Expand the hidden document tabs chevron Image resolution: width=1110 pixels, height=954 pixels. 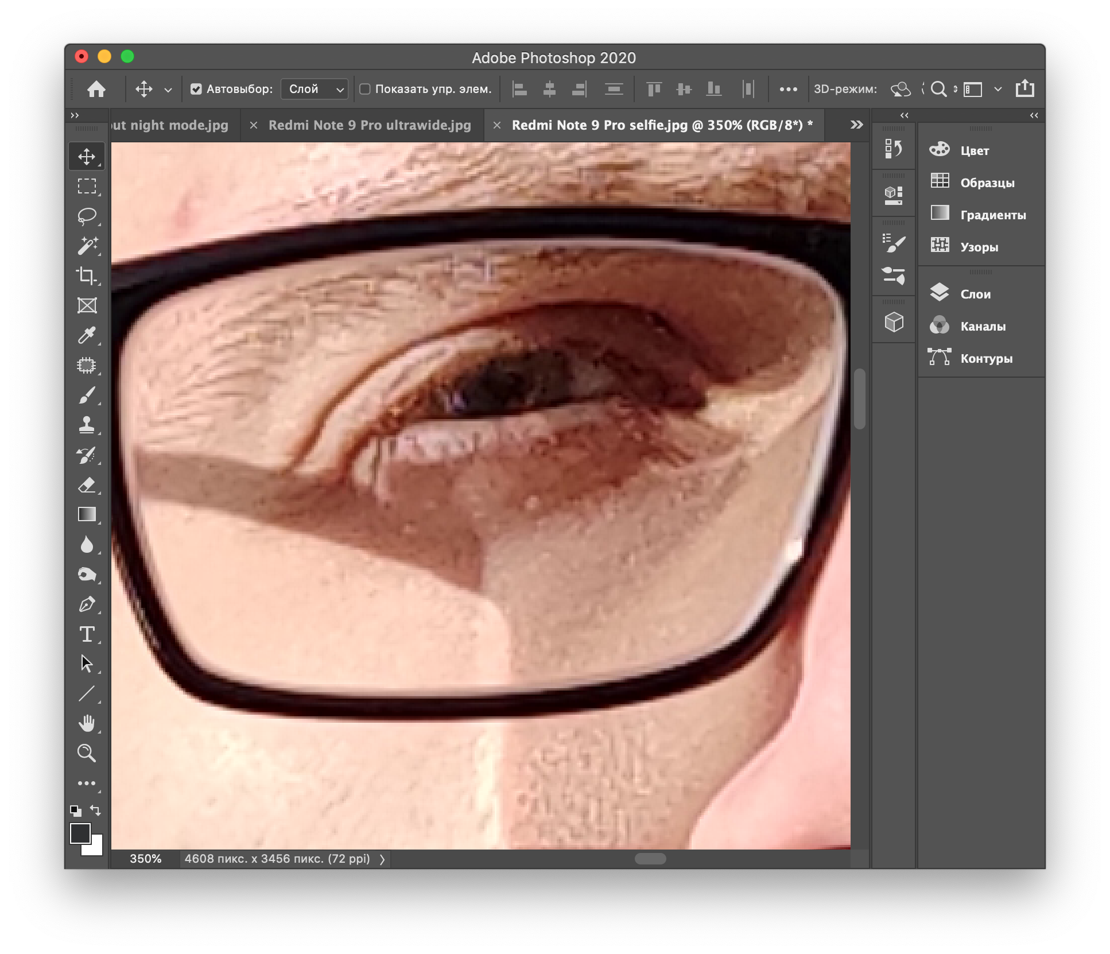click(x=856, y=125)
